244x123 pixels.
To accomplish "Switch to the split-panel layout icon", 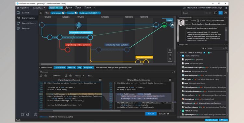I will point(221,13).
